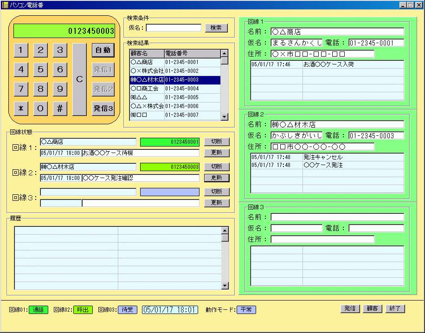This screenshot has width=425, height=333.
Task: Select the ㈲△△ customer row
Action: [175, 97]
